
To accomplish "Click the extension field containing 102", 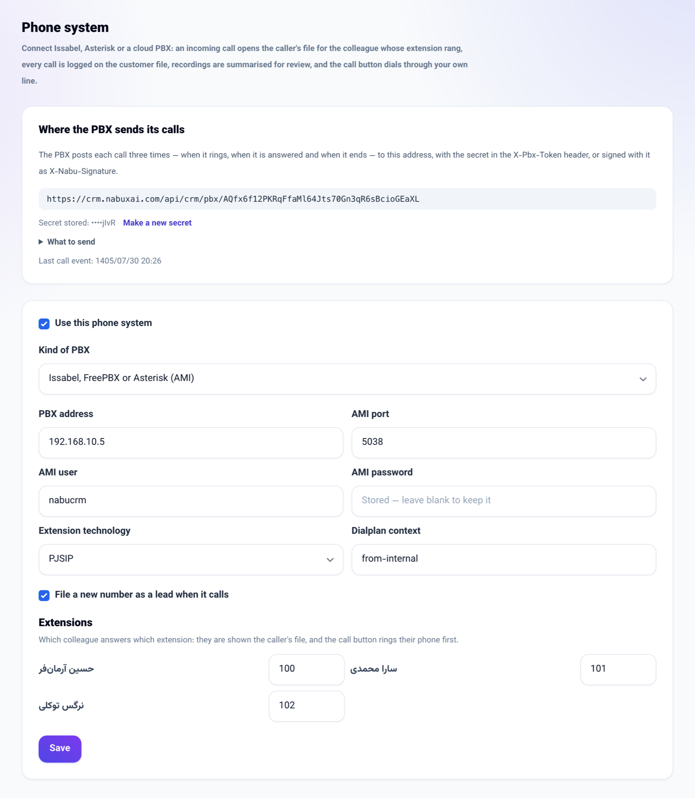I will [x=306, y=706].
